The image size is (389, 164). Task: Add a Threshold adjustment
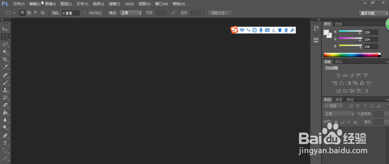pos(352,91)
